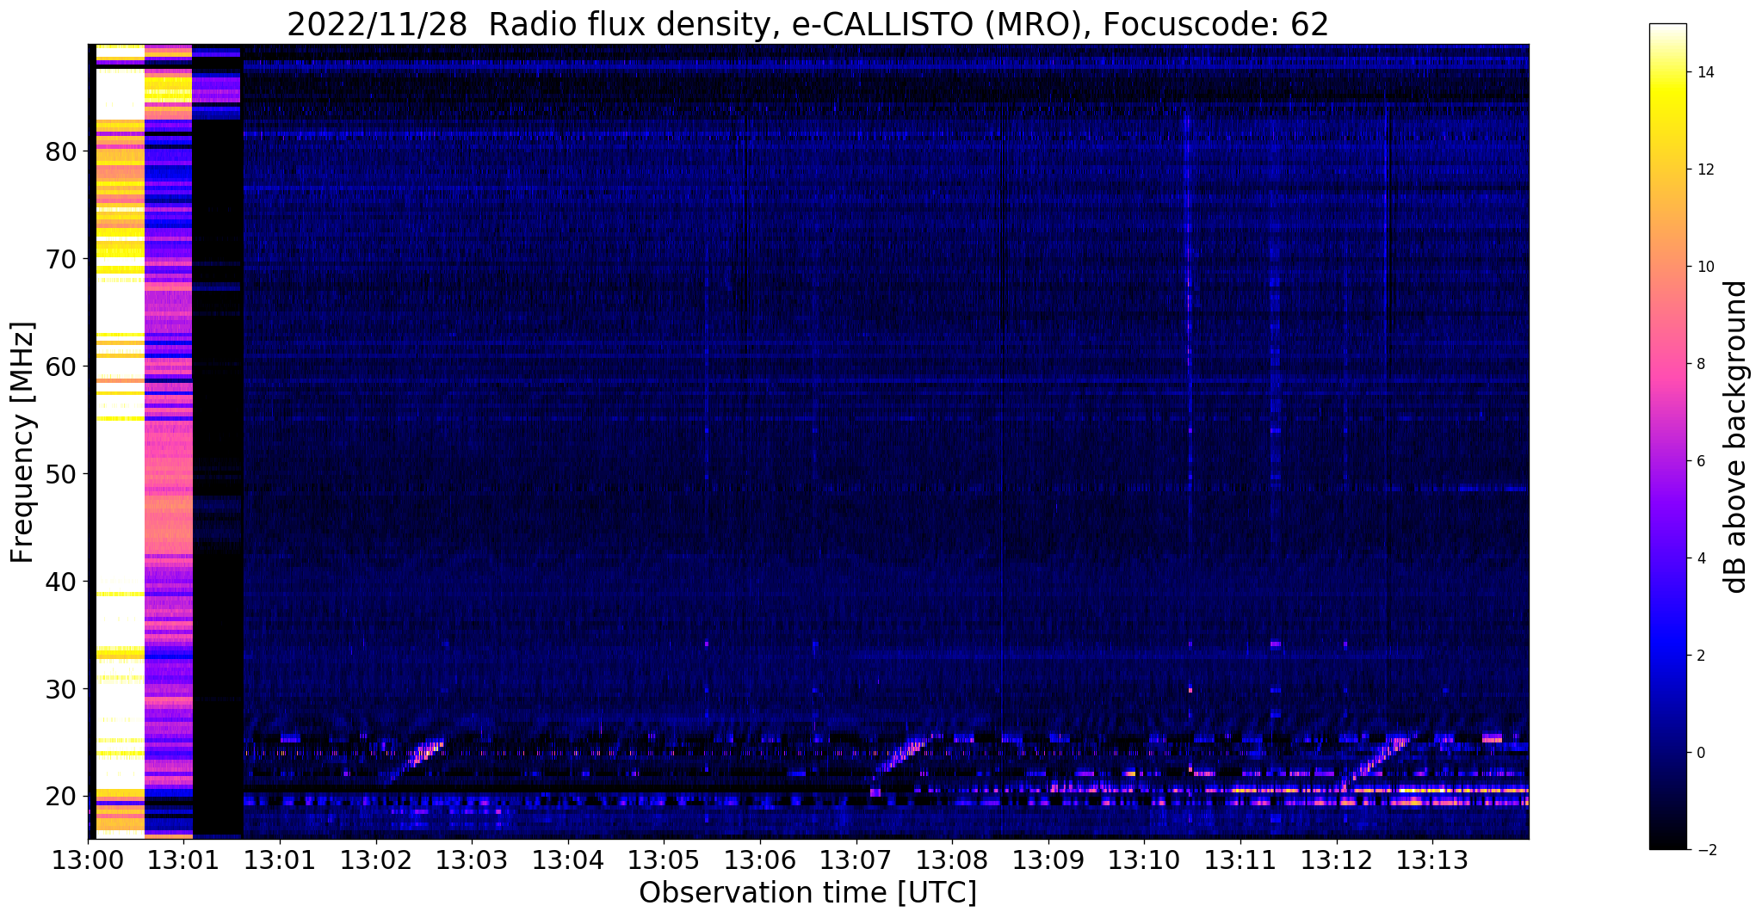Click the dB above background colorbar label
Screen dimensions: 1762x918
coord(1736,436)
